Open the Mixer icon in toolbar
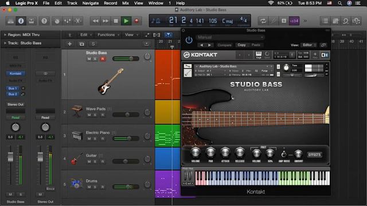 tap(68, 21)
